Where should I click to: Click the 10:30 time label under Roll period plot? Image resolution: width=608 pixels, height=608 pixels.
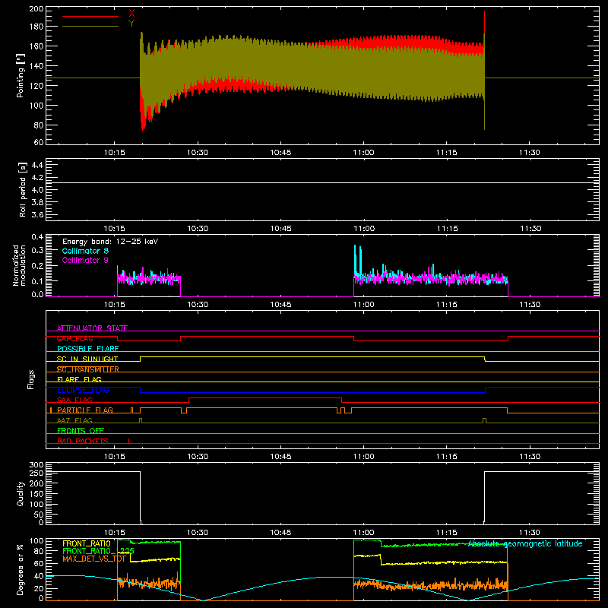198,229
